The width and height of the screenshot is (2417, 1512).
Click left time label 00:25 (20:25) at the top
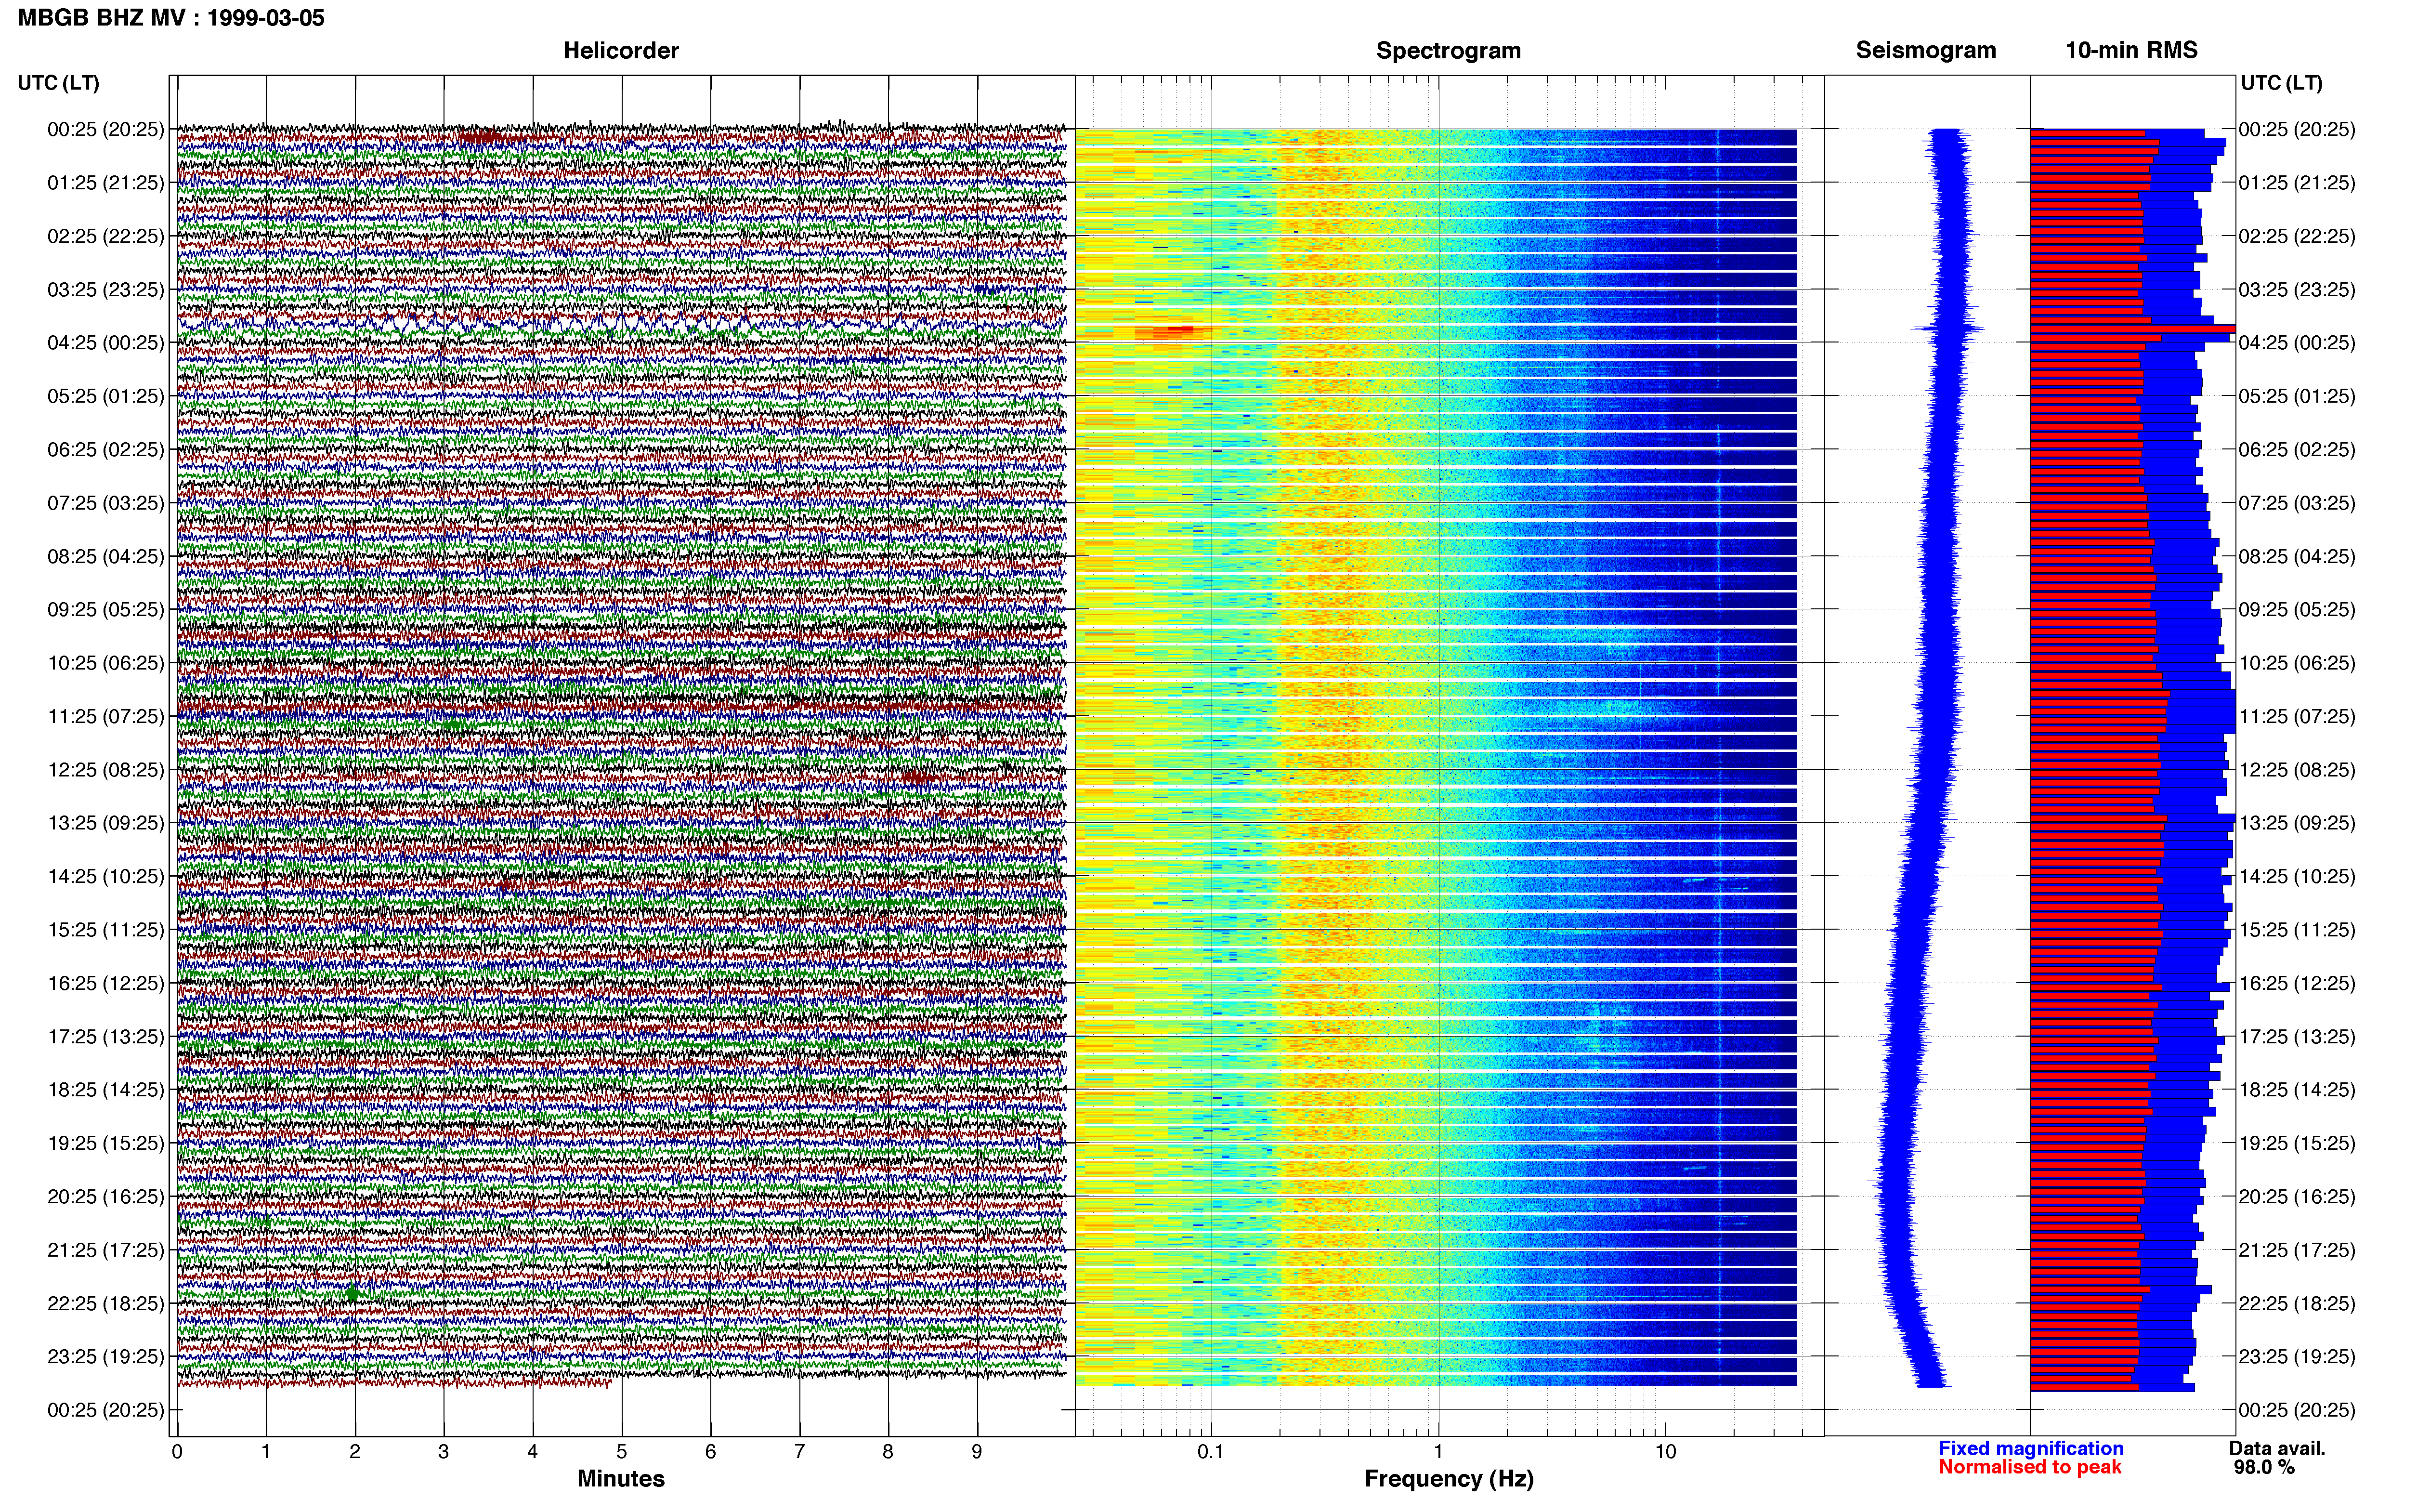coord(105,129)
